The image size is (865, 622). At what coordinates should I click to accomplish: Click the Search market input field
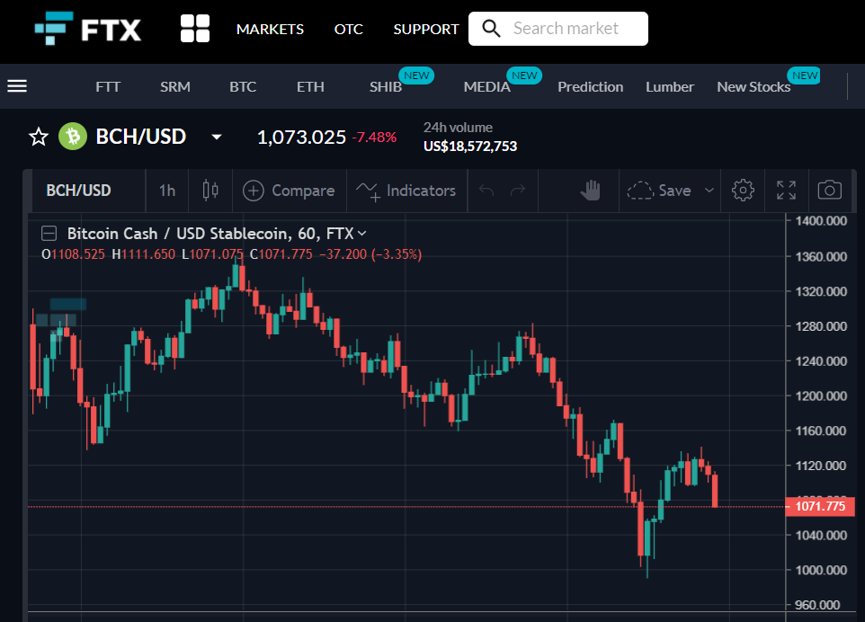coord(558,29)
